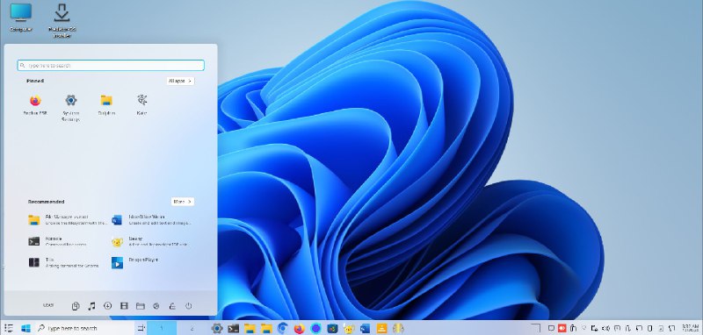
Task: Click the start menu search field
Action: click(x=111, y=65)
